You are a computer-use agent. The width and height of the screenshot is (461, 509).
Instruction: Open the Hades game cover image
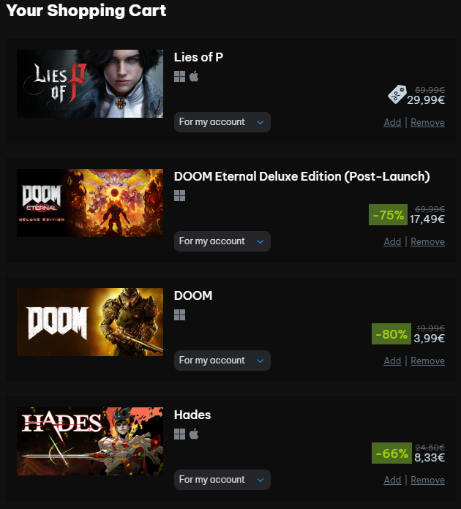90,441
